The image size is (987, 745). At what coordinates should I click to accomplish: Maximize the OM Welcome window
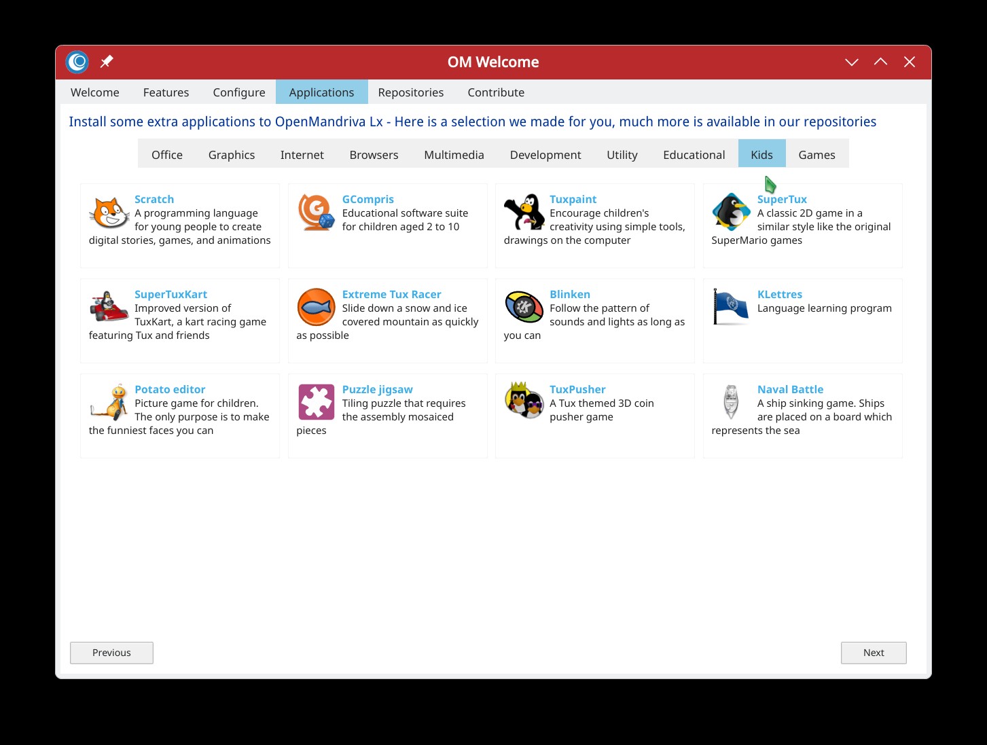pyautogui.click(x=880, y=62)
